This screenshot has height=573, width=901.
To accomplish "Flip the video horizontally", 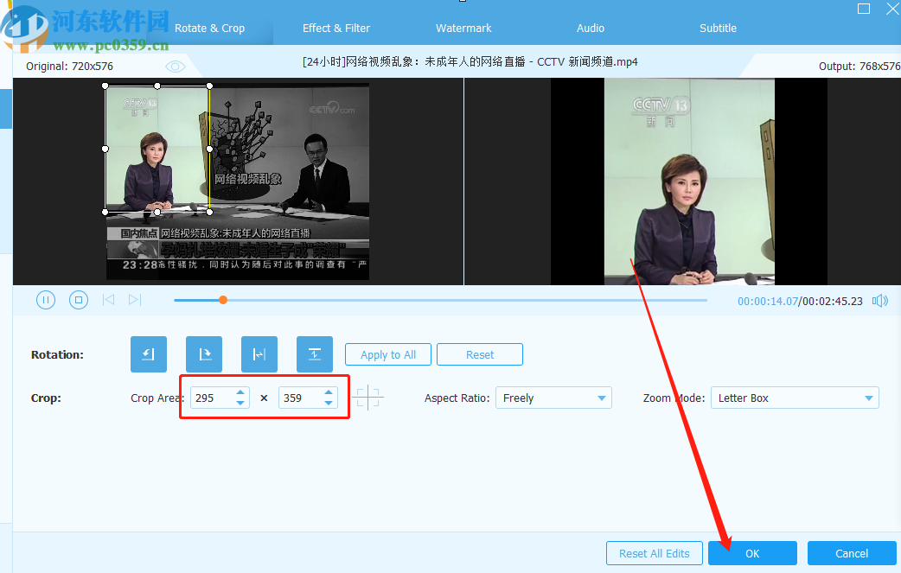I will [259, 353].
